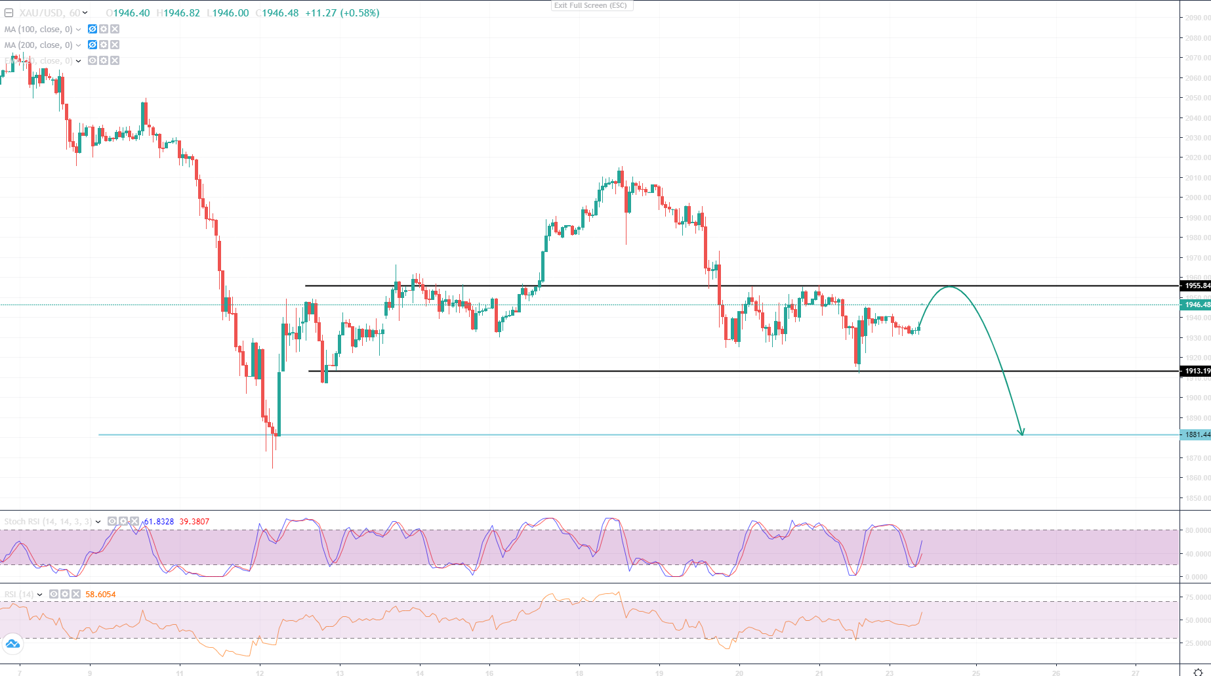The height and width of the screenshot is (676, 1211).
Task: Click the MA (200, close, 0) label
Action: [x=38, y=45]
